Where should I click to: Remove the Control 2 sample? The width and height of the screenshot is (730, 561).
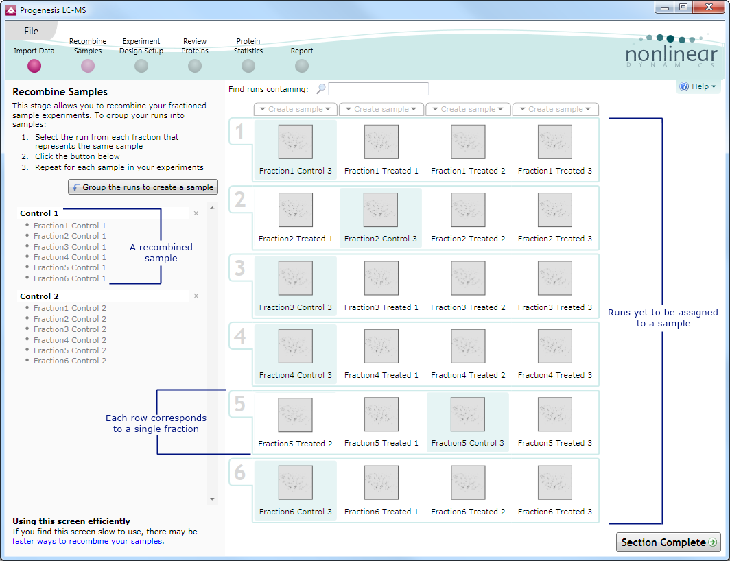pyautogui.click(x=196, y=296)
